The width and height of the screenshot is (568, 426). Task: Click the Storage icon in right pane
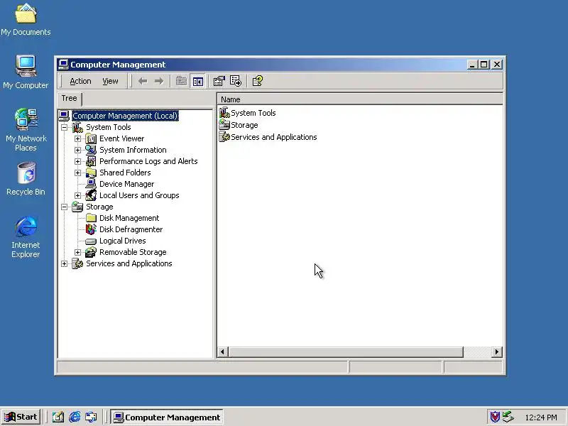[224, 125]
